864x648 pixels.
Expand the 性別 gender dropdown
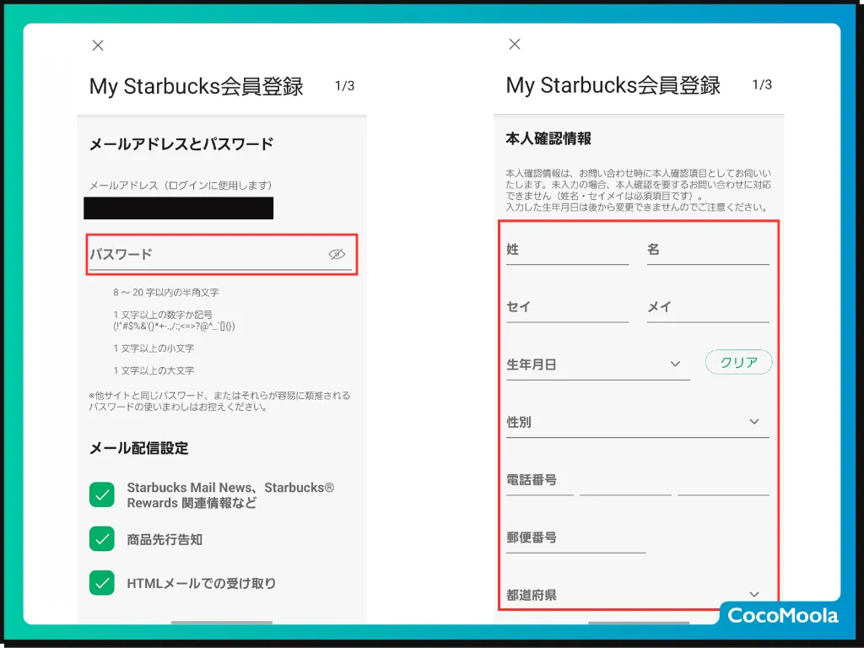click(638, 423)
